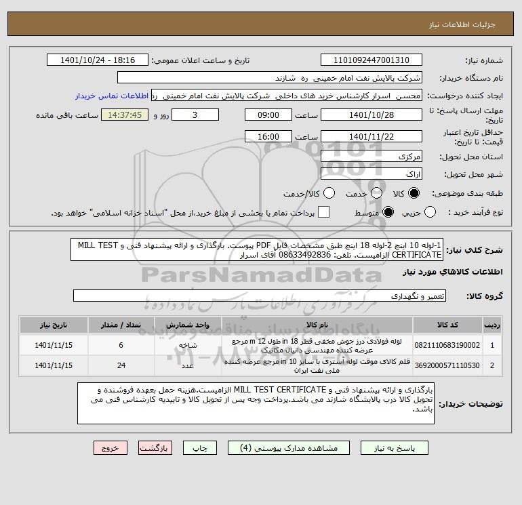The width and height of the screenshot is (522, 505).
Task: Click item code 3692000571110530
Action: coord(447,365)
